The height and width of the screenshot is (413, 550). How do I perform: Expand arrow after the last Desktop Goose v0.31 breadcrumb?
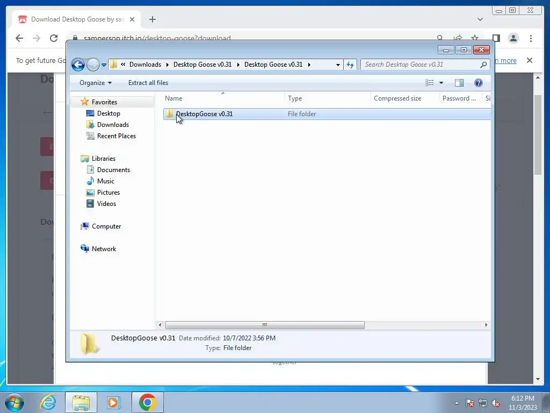pyautogui.click(x=309, y=65)
